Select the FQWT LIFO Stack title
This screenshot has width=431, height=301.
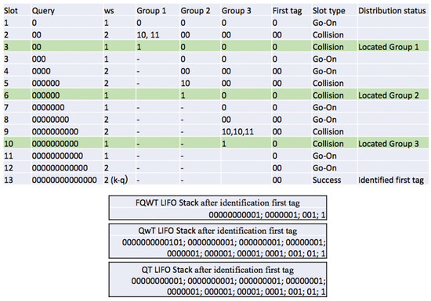click(x=217, y=202)
